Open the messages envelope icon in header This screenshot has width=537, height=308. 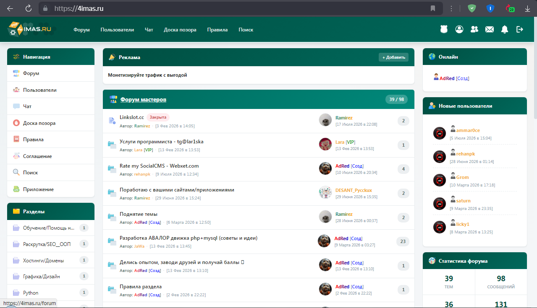[490, 29]
